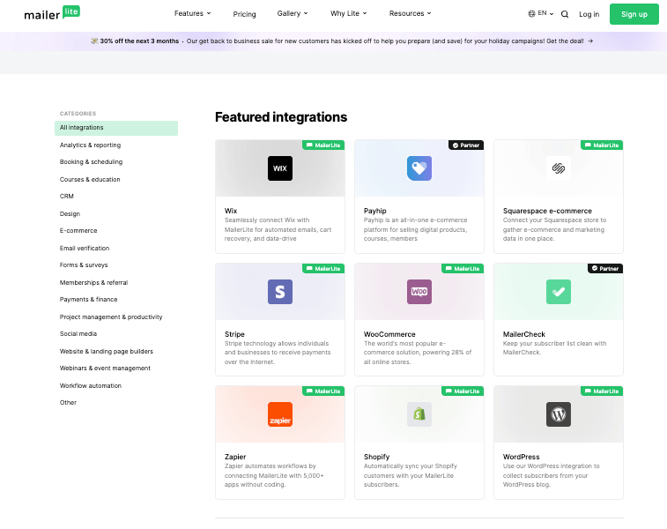
Task: Click the Partner badge on Payhip card
Action: point(466,145)
